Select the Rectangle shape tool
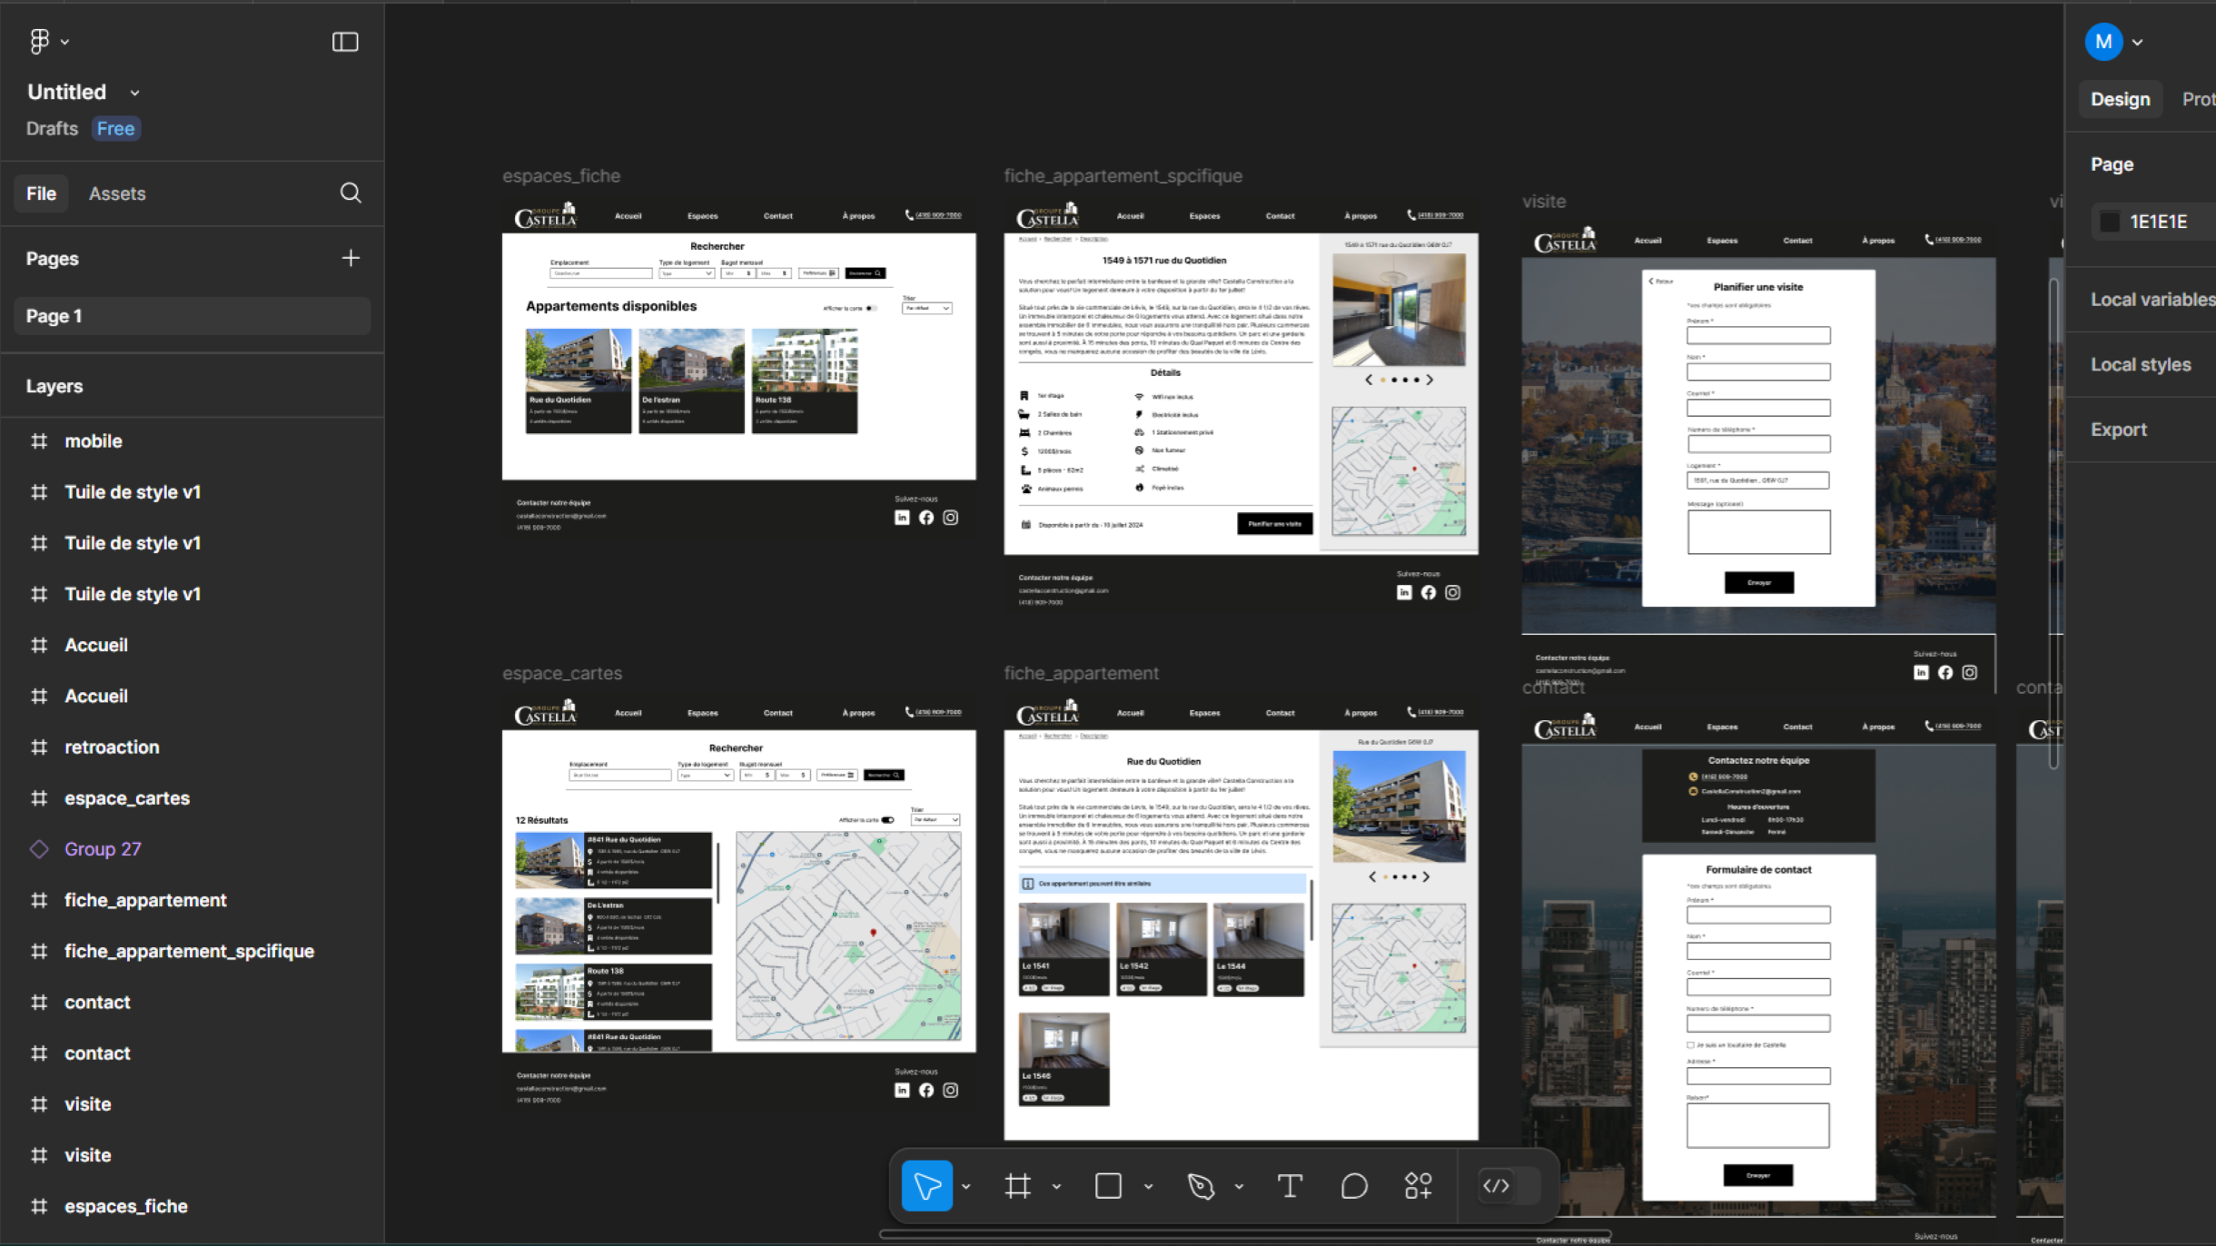2216x1246 pixels. [x=1108, y=1186]
